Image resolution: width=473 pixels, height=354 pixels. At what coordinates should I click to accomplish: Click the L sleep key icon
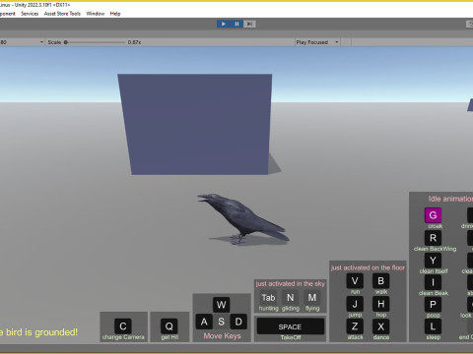433,326
